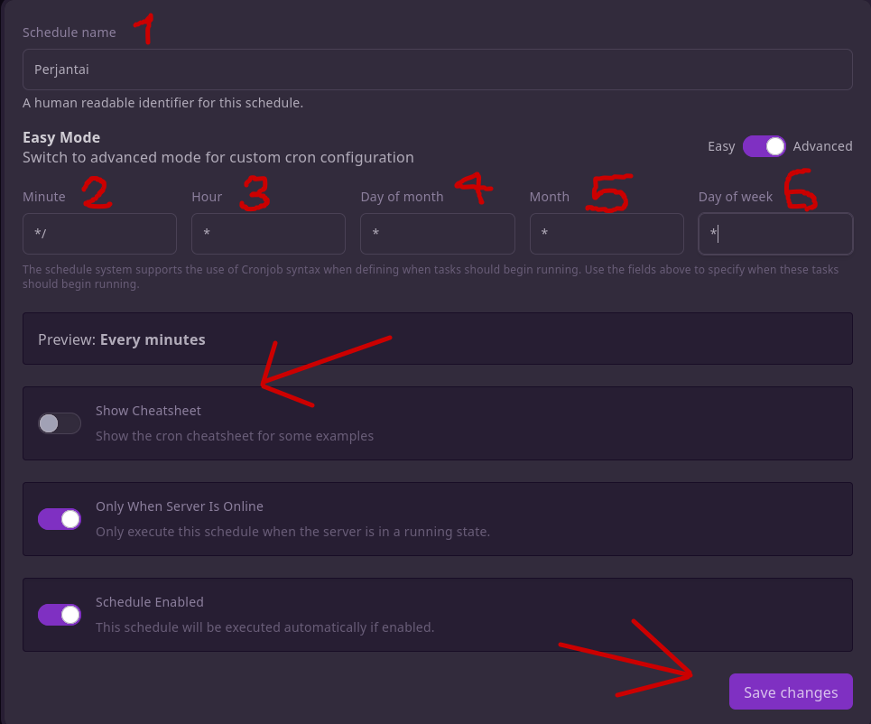Toggle the Easy/Advanced mode switch
This screenshot has width=871, height=724.
coord(764,146)
